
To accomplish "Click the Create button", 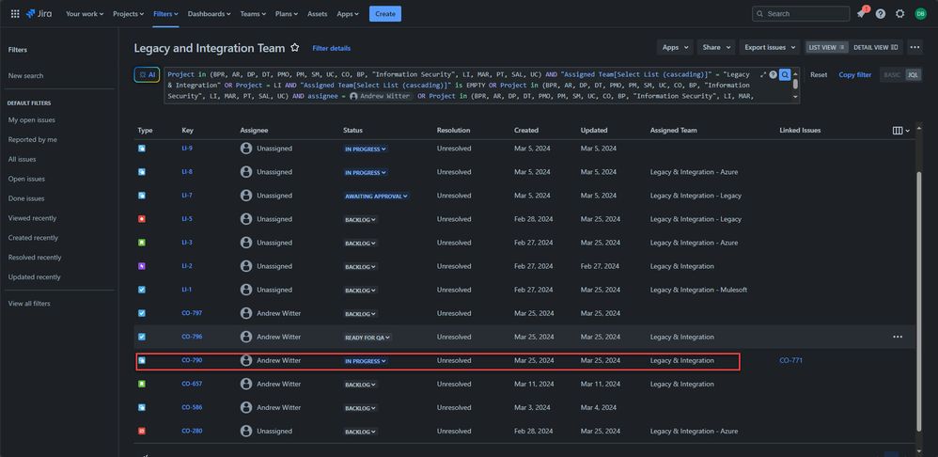I will [x=385, y=14].
